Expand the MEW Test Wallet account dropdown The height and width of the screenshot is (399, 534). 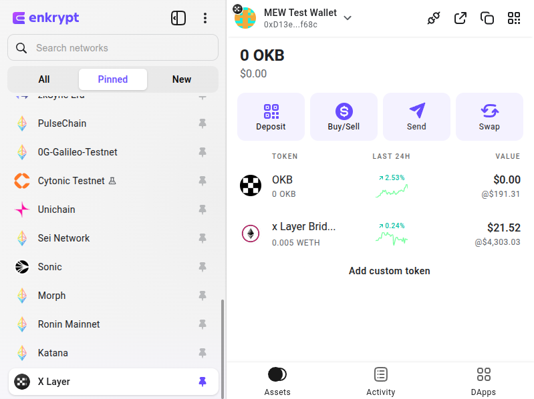(348, 18)
